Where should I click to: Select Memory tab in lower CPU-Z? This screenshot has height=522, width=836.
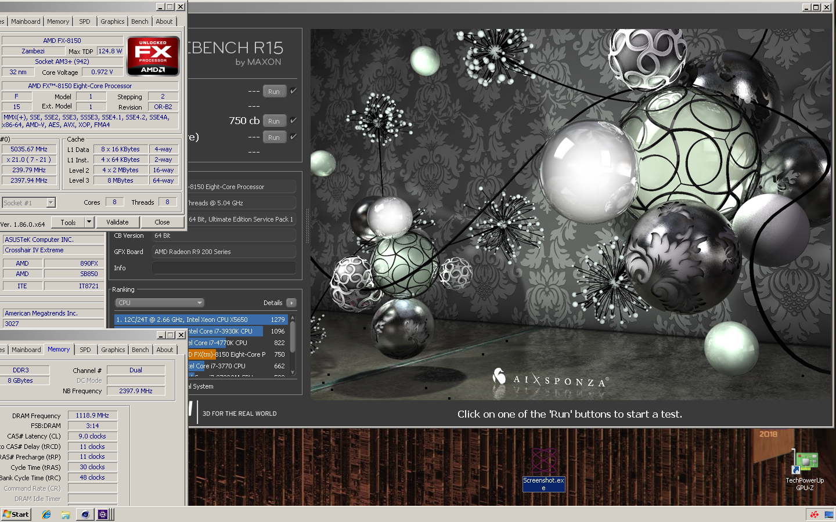[x=59, y=349]
